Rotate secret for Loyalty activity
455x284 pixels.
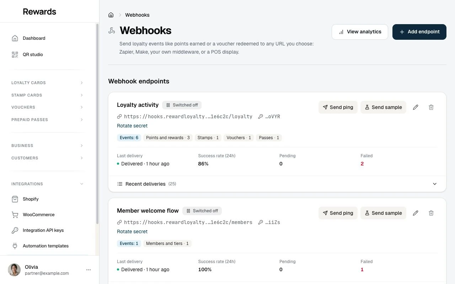[x=132, y=126]
